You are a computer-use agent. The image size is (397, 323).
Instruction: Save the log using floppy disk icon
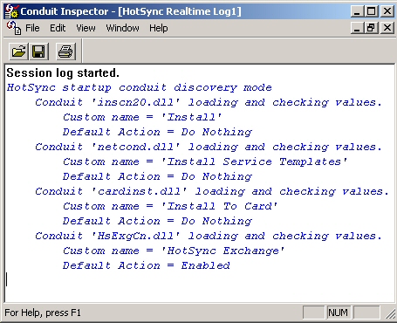(38, 52)
